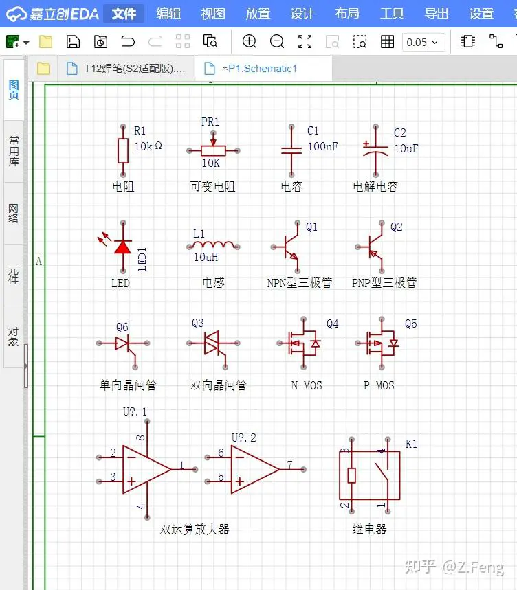This screenshot has height=590, width=517.
Task: Click the open folder toolbar icon
Action: coord(45,42)
